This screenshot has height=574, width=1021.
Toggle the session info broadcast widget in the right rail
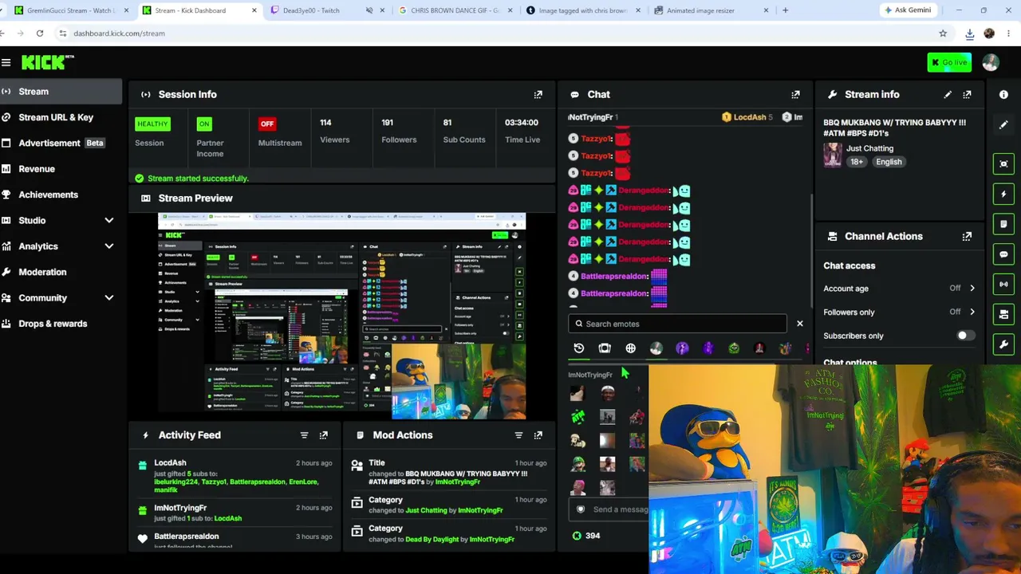point(1003,284)
